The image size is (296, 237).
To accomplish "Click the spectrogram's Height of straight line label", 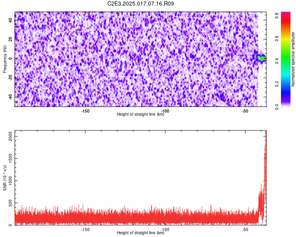I will coord(141,114).
